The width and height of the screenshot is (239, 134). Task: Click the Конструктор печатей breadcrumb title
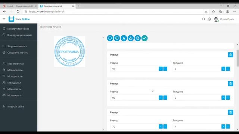50,27
